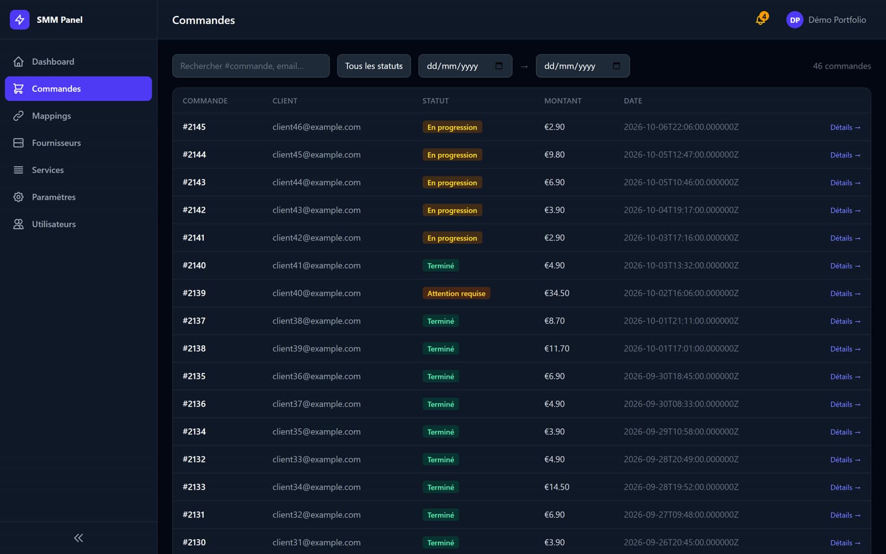Go to Dashboard in the sidebar

[x=78, y=61]
